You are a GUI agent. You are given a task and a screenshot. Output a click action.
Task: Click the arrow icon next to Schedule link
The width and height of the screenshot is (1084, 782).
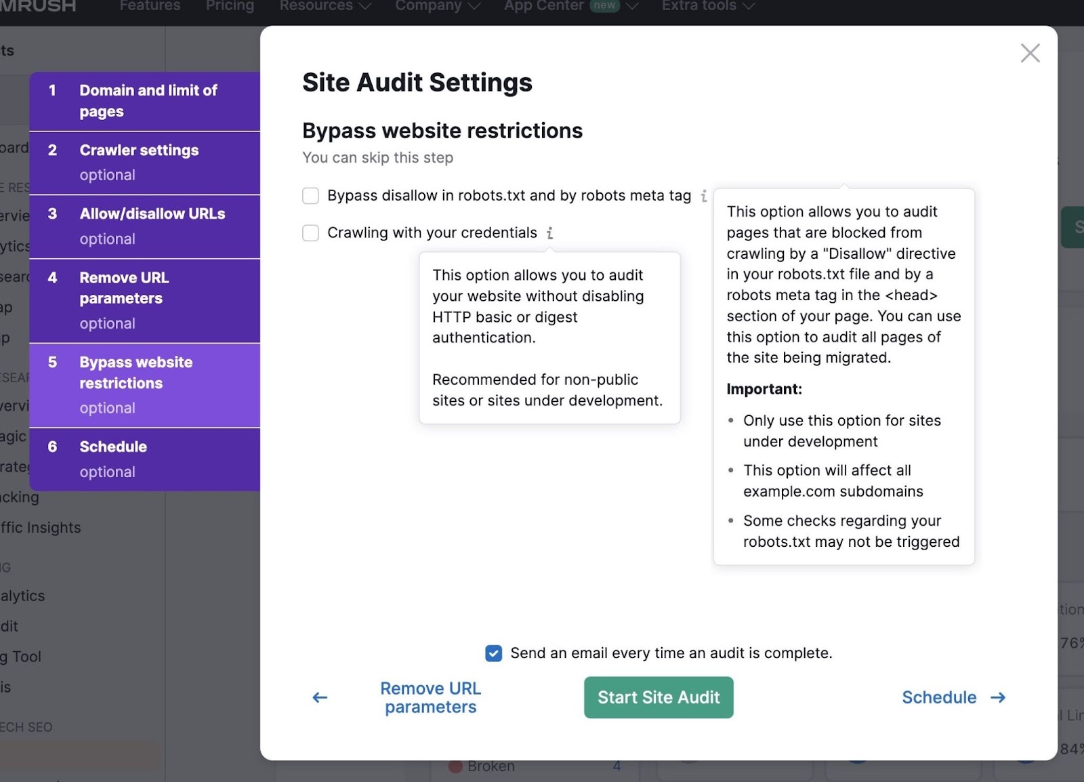[997, 697]
